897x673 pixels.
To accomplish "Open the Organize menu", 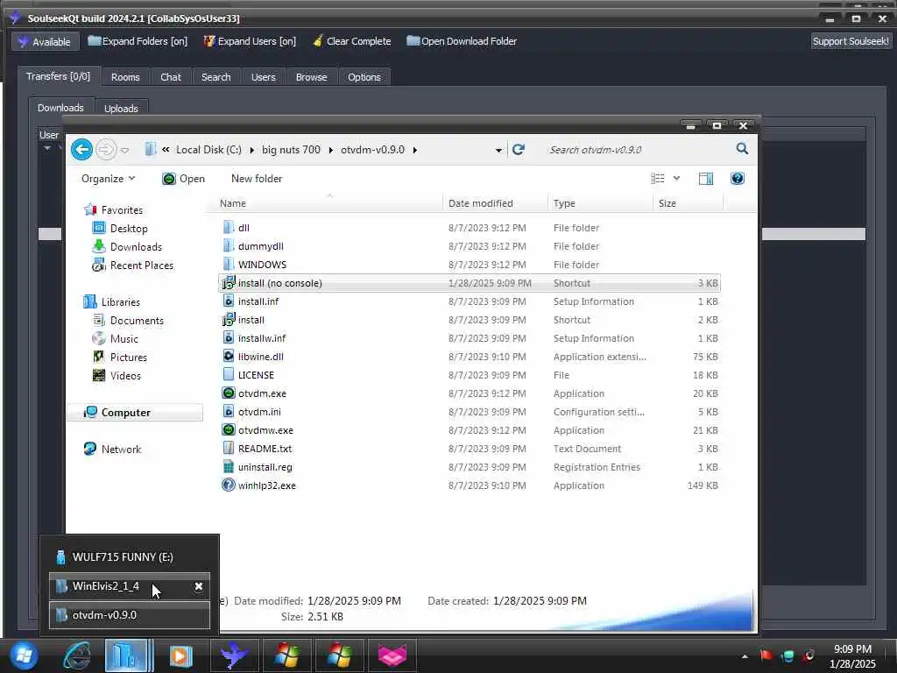I will click(108, 179).
